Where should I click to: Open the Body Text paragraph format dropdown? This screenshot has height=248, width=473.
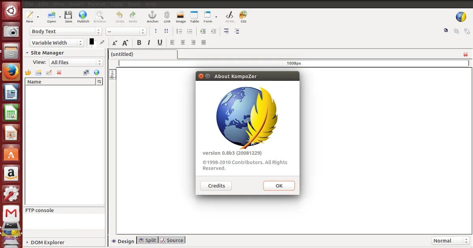click(x=66, y=31)
